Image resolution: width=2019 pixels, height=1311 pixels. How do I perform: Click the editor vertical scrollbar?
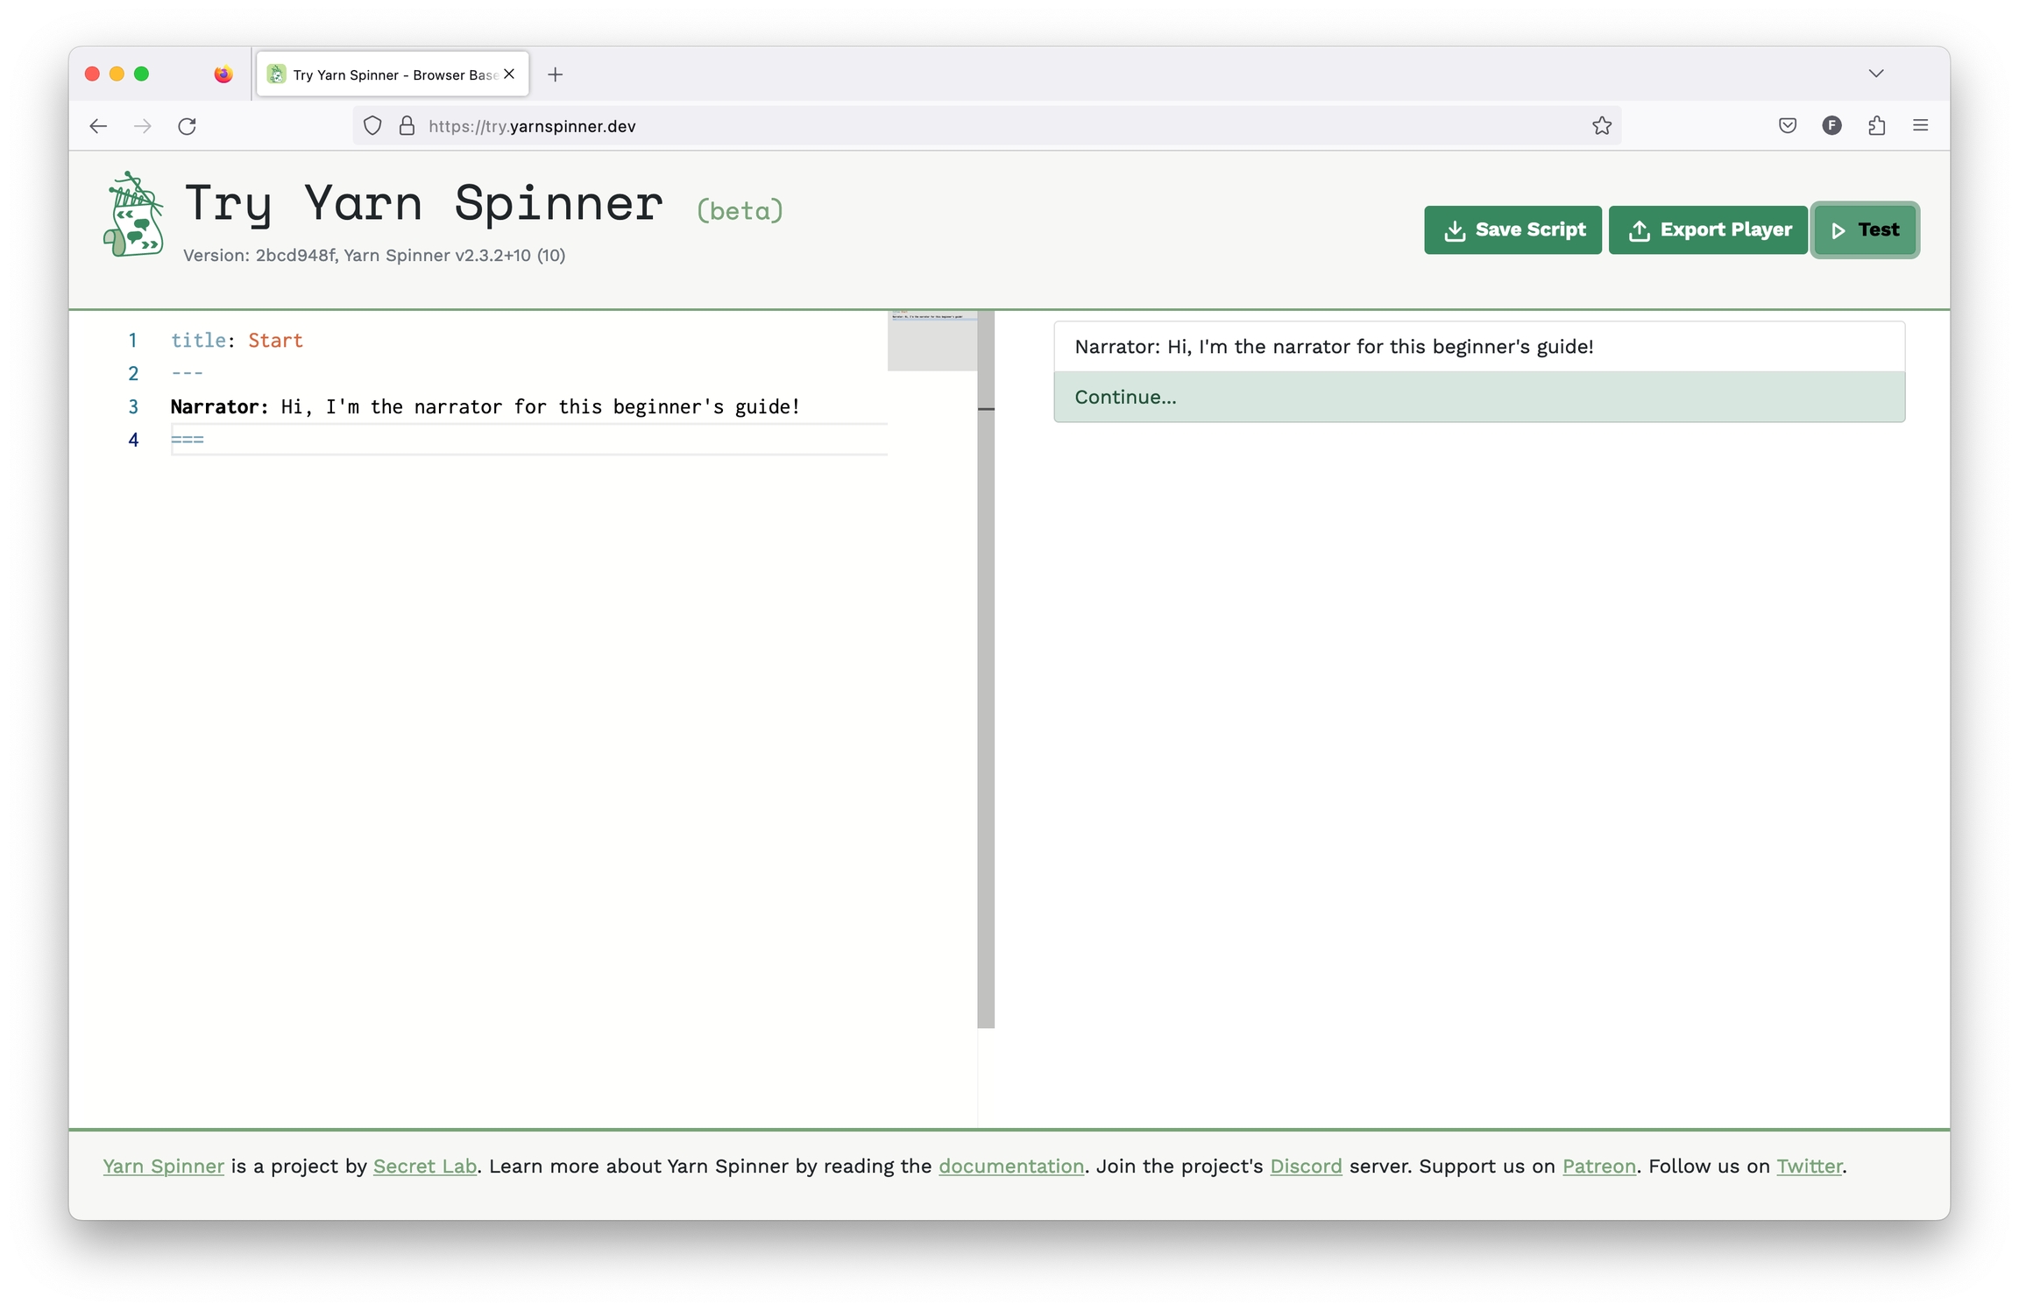[986, 669]
